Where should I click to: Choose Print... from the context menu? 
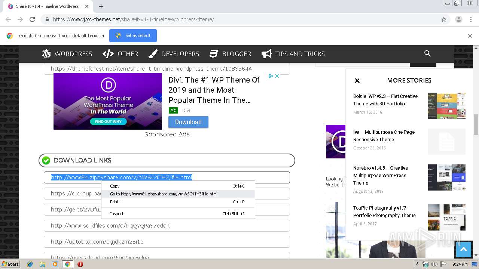click(x=178, y=202)
